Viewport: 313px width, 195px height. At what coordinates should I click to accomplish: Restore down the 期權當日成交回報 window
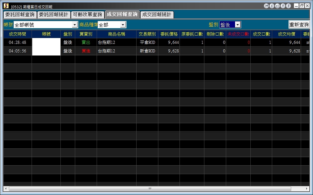(x=302, y=6)
